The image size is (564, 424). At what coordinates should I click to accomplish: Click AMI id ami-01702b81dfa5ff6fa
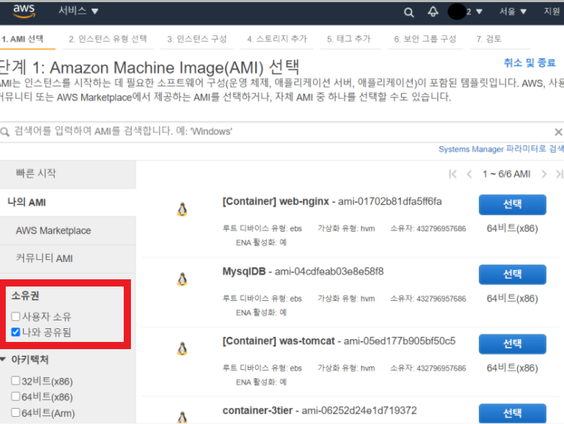[390, 202]
